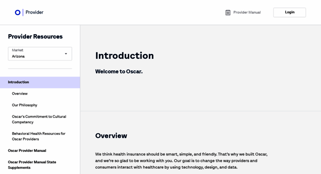Click the Market field label
Viewport: 321px width, 174px height.
(x=17, y=50)
